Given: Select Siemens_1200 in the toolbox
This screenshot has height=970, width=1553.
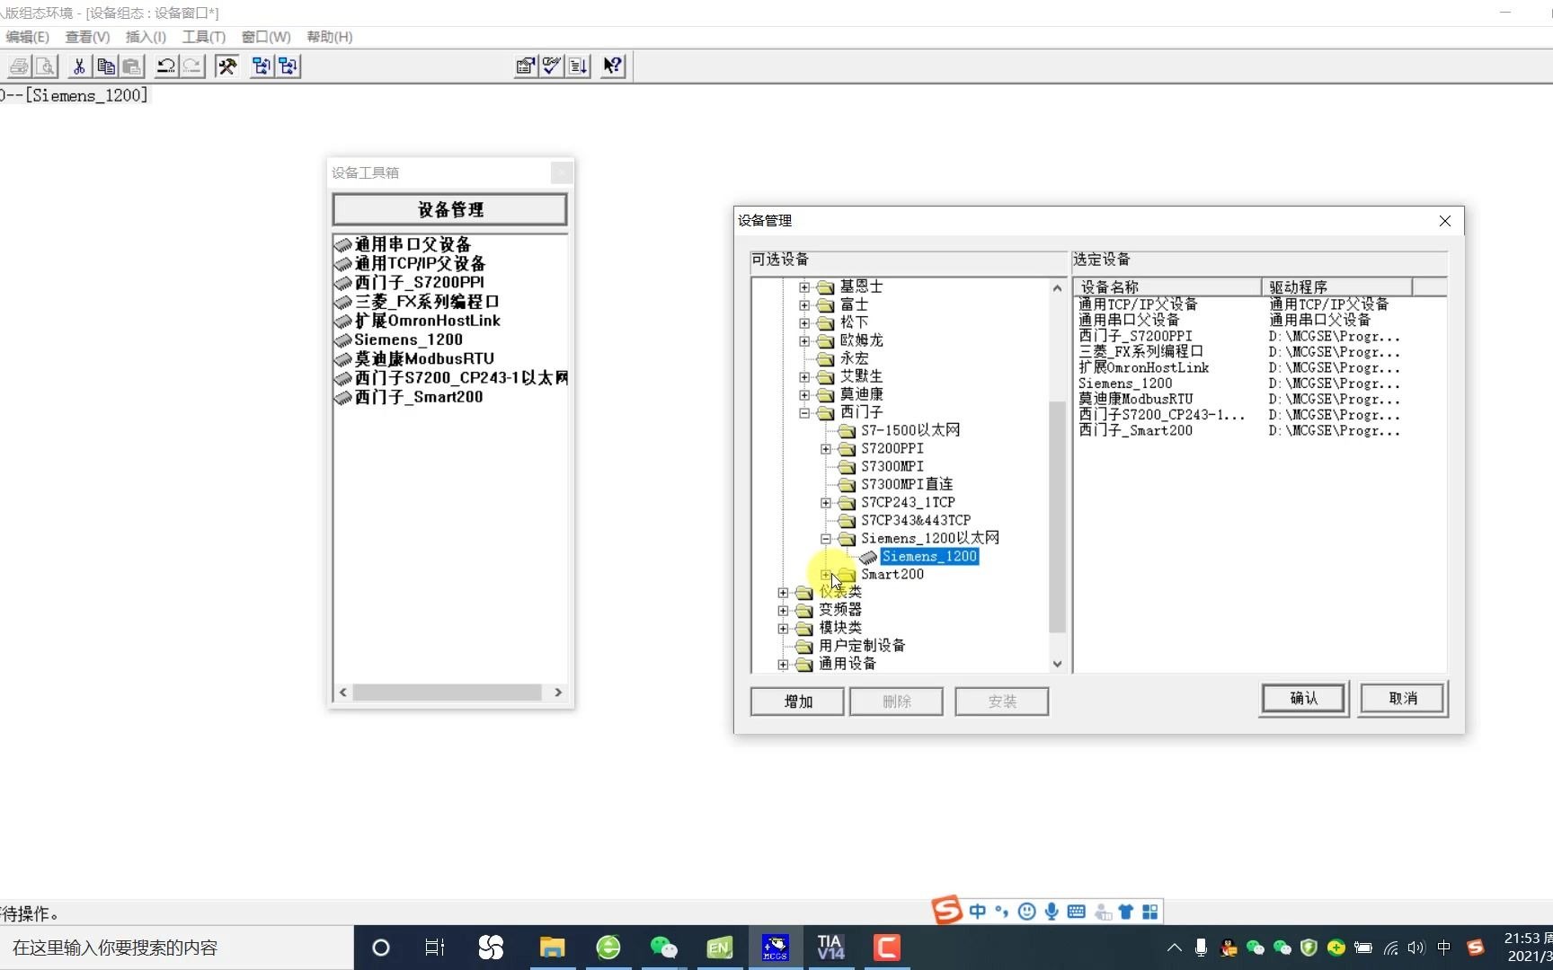Looking at the screenshot, I should tap(408, 339).
